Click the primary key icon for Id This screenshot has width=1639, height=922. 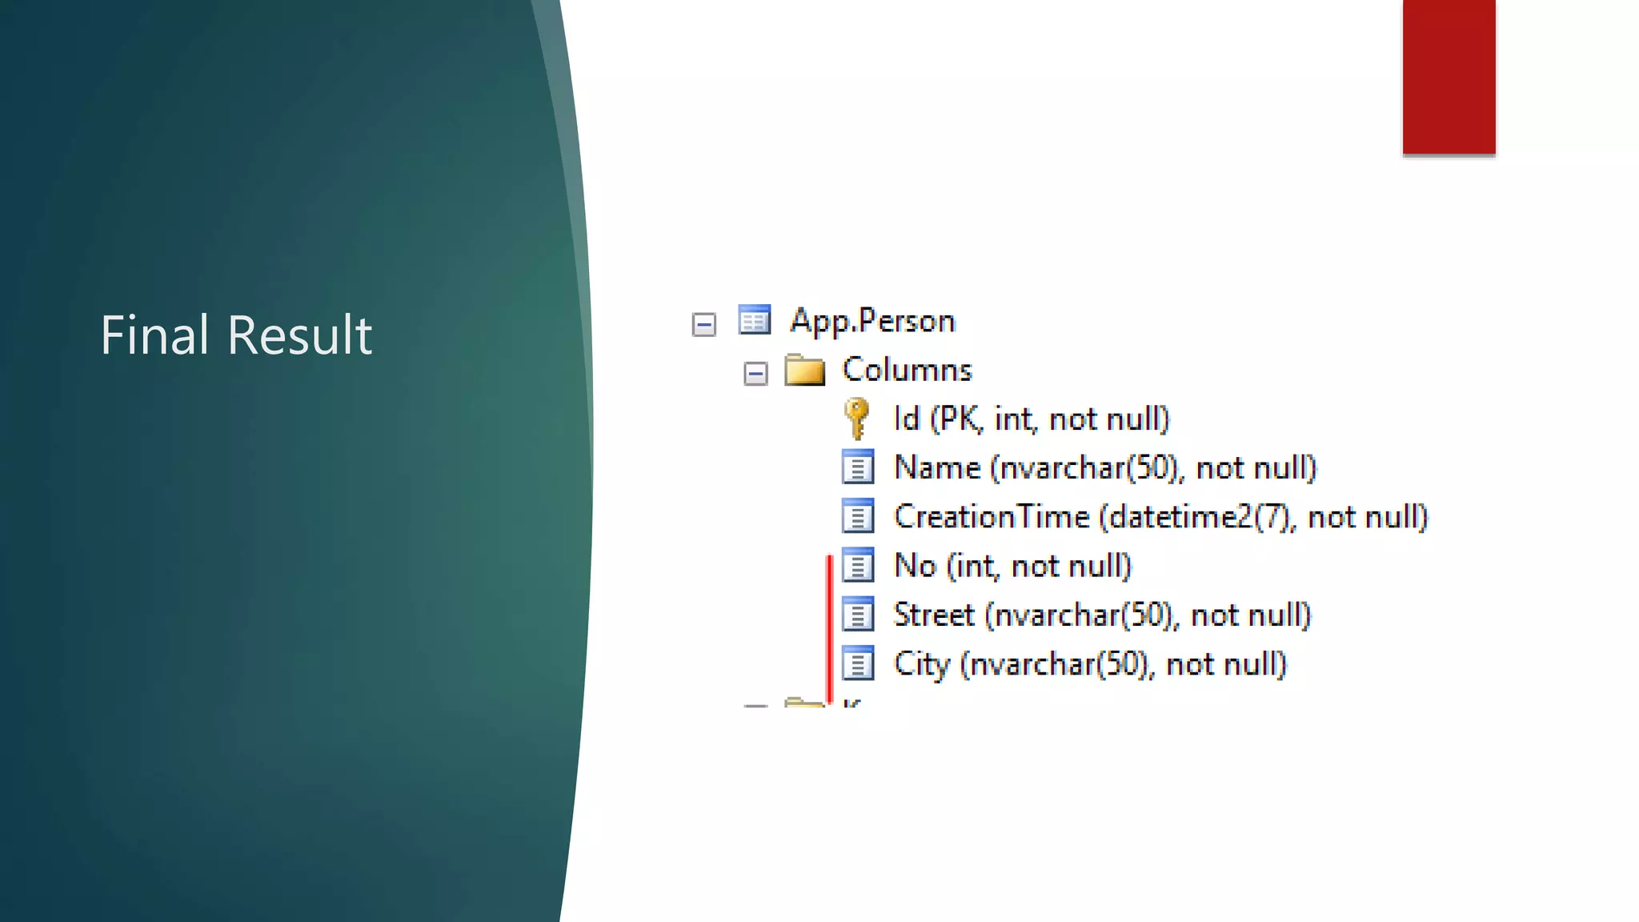(x=856, y=419)
